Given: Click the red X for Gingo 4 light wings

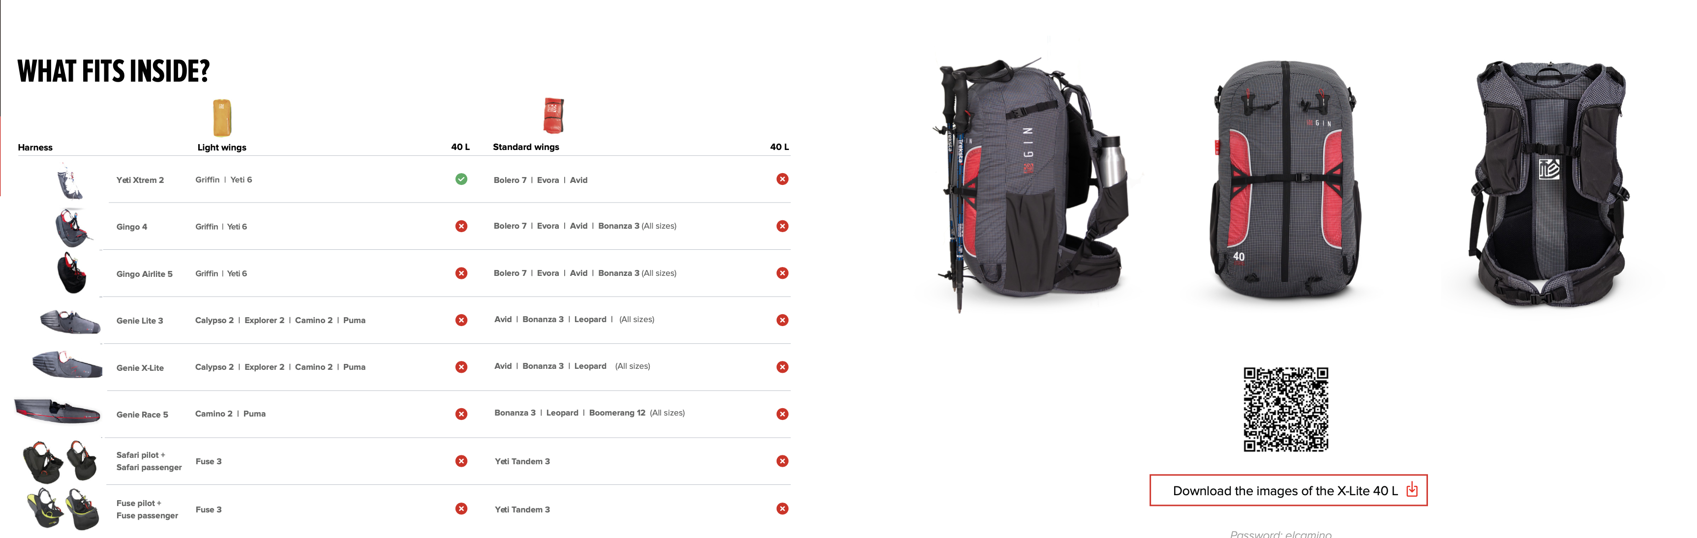Looking at the screenshot, I should (x=461, y=226).
